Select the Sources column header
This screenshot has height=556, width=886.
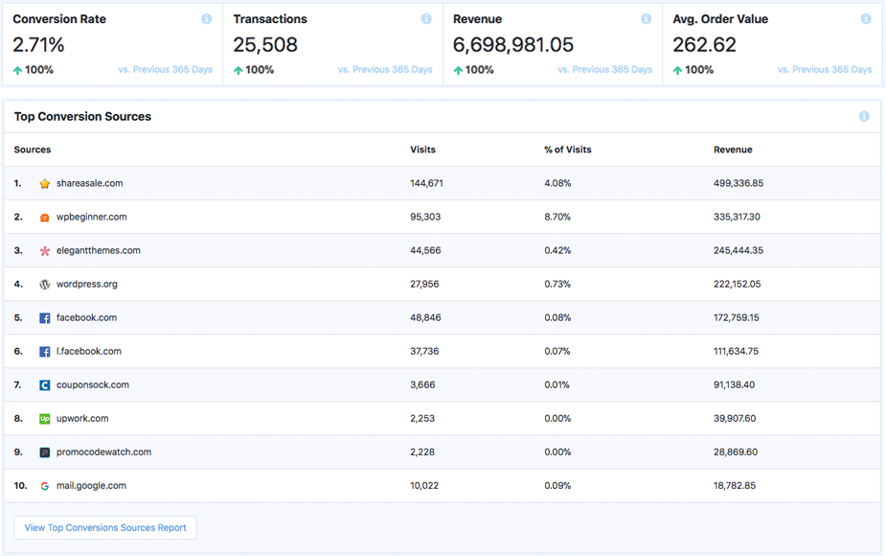(x=33, y=150)
